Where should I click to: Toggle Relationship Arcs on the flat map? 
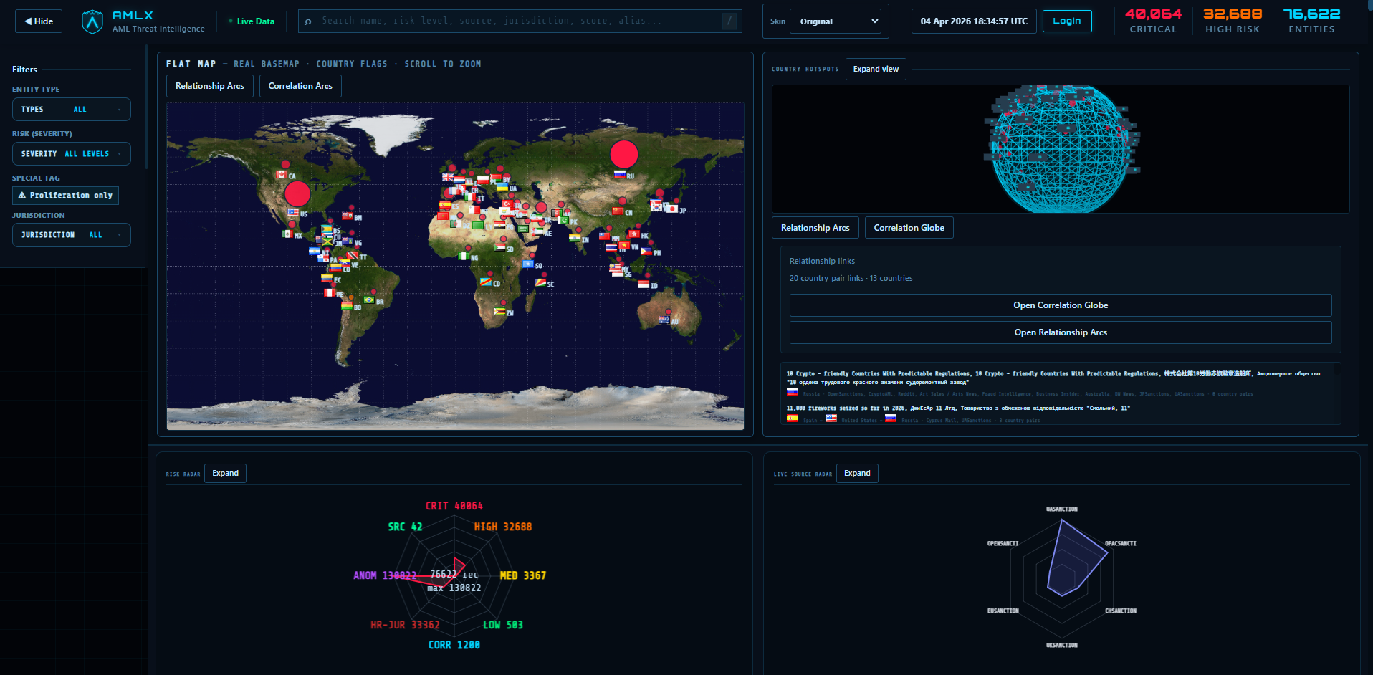pos(209,85)
